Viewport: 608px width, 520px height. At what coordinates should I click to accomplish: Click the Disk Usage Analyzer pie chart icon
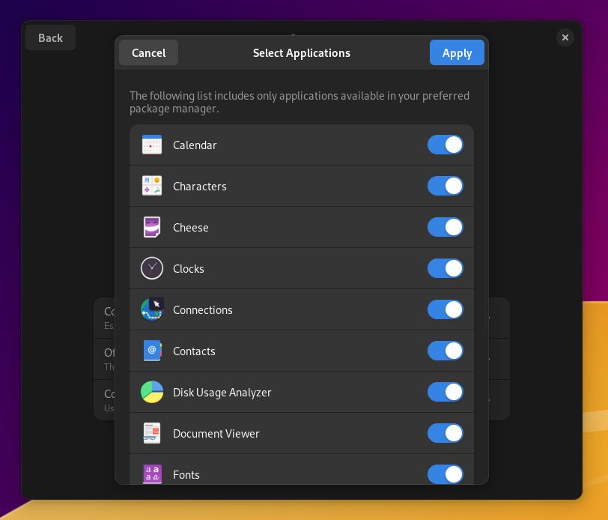click(152, 392)
